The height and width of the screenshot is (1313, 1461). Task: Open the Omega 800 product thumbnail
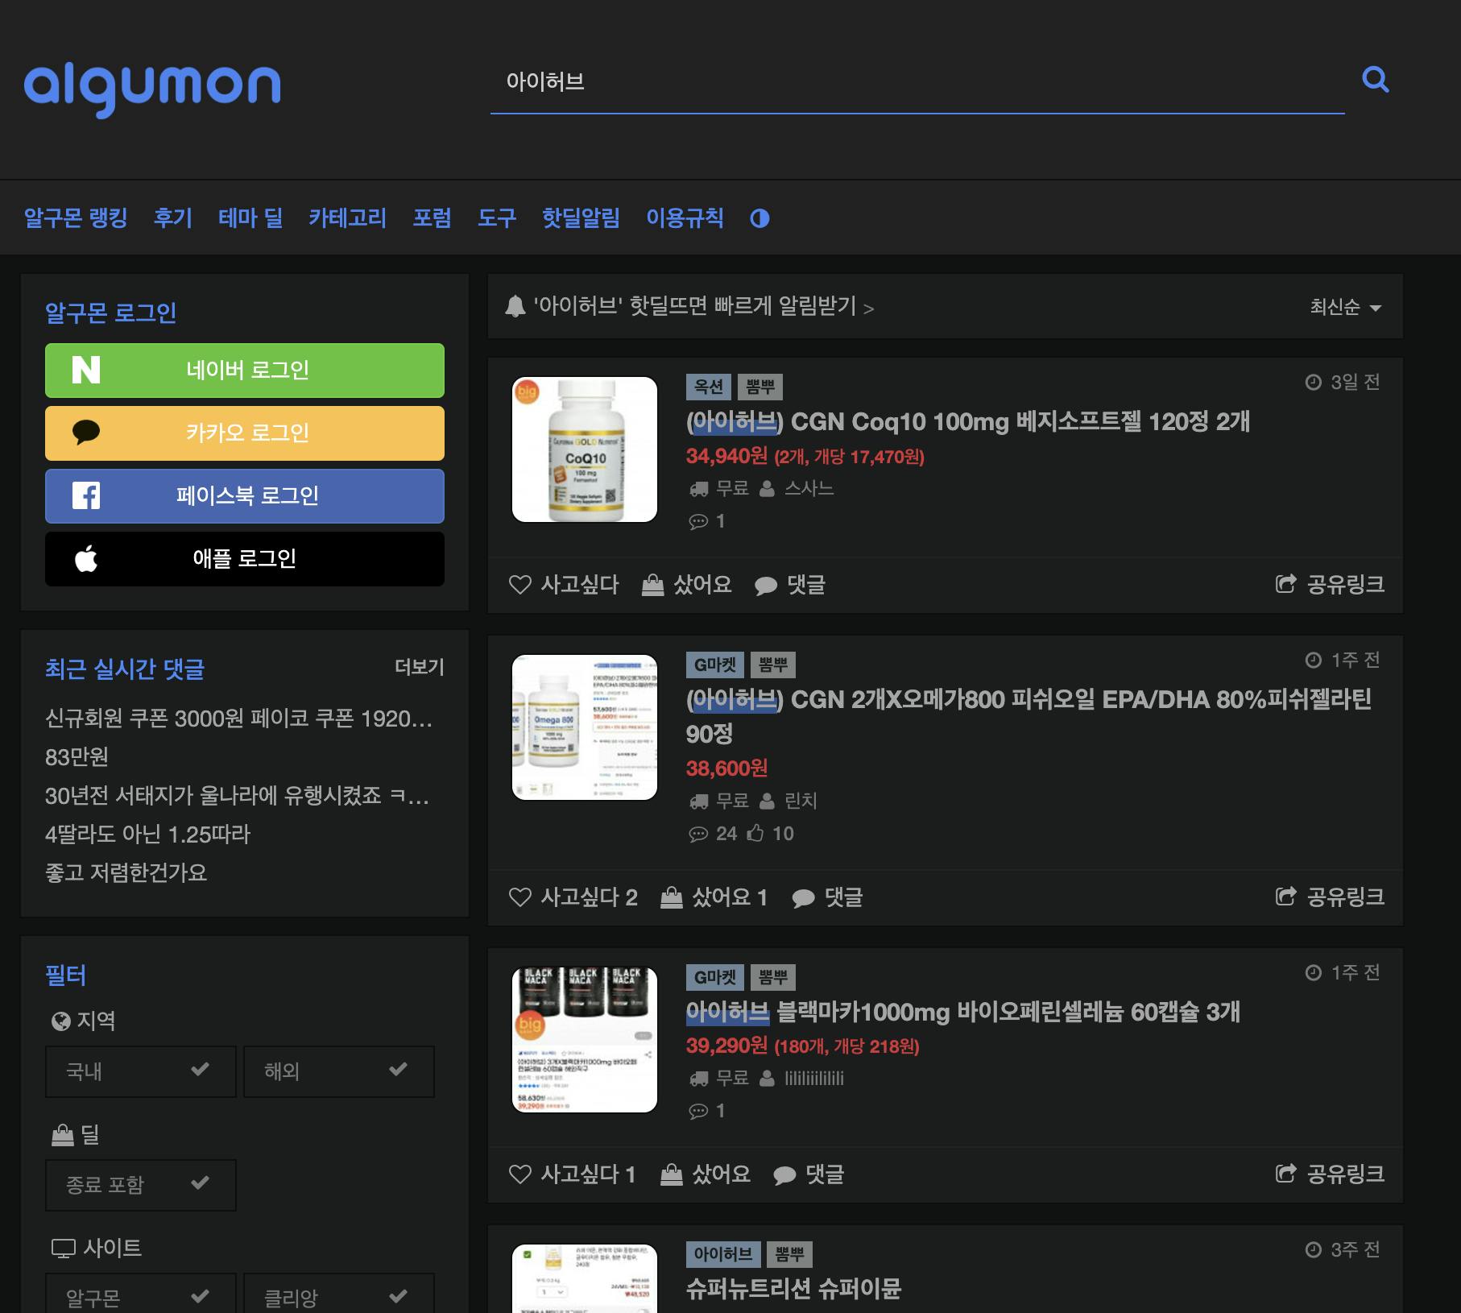585,727
